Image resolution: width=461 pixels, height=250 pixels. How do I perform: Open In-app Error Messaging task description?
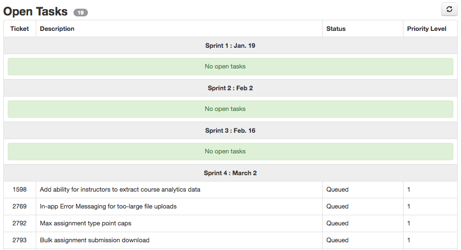point(108,207)
